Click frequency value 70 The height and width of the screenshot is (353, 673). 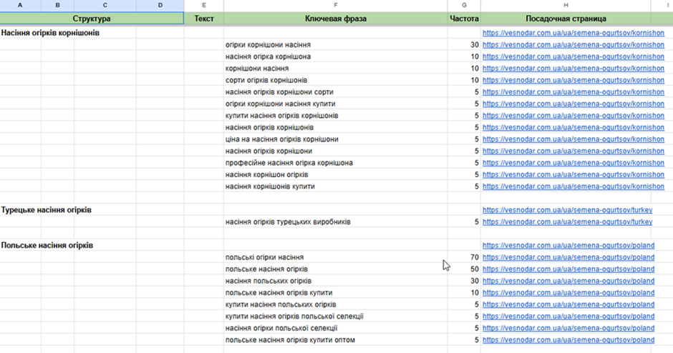pyautogui.click(x=473, y=257)
